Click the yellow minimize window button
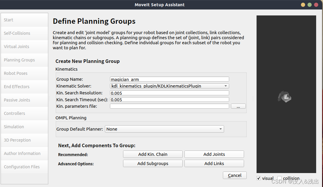 coord(303,5)
